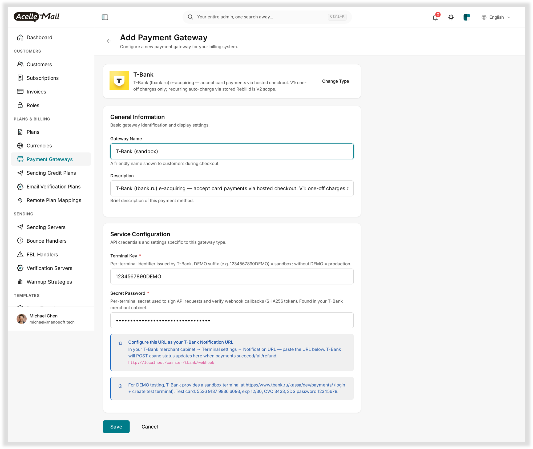Click the bell icon in Notification URL notice
The image size is (533, 449).
120,343
